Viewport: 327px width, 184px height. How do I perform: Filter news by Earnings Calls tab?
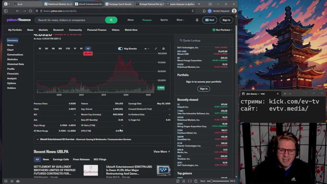coord(61,159)
